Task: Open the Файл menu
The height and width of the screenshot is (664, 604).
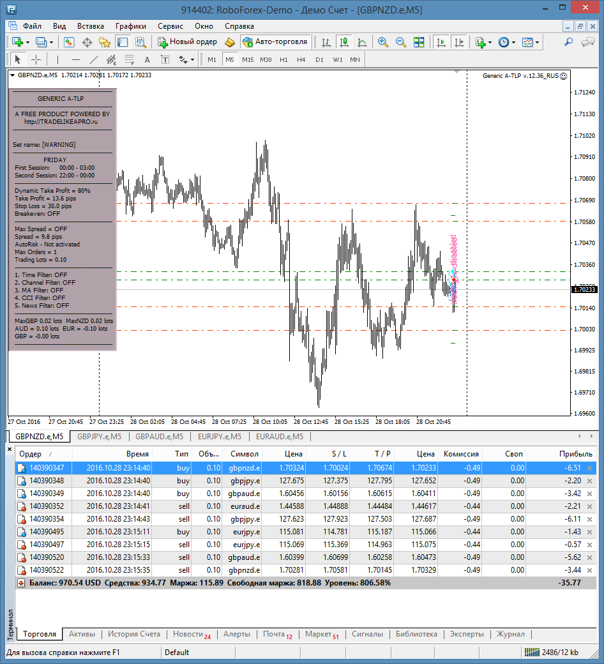Action: (x=32, y=26)
